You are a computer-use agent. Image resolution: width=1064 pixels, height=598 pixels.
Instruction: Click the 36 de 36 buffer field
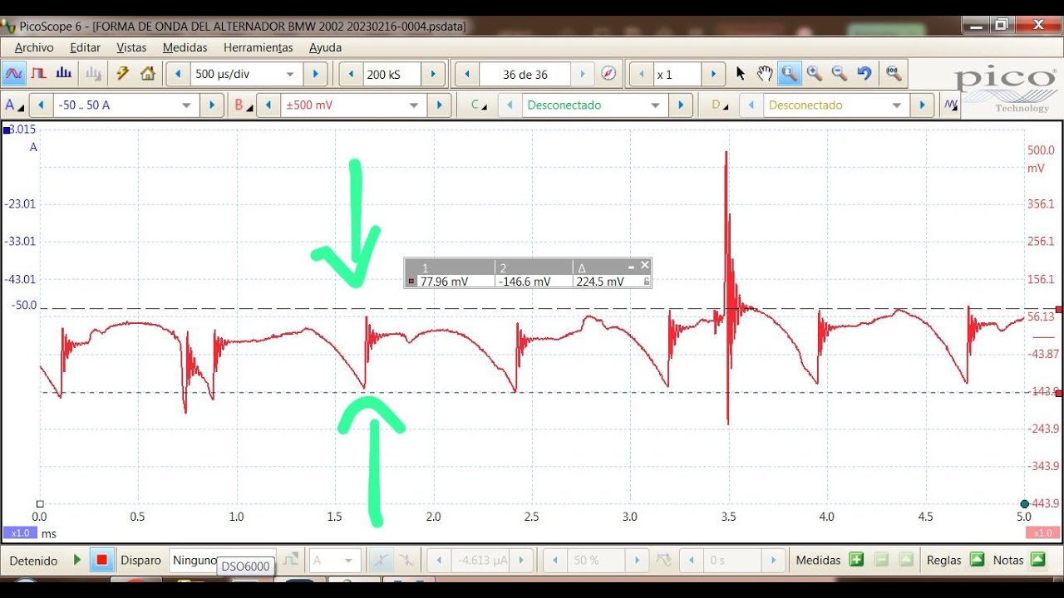click(525, 74)
